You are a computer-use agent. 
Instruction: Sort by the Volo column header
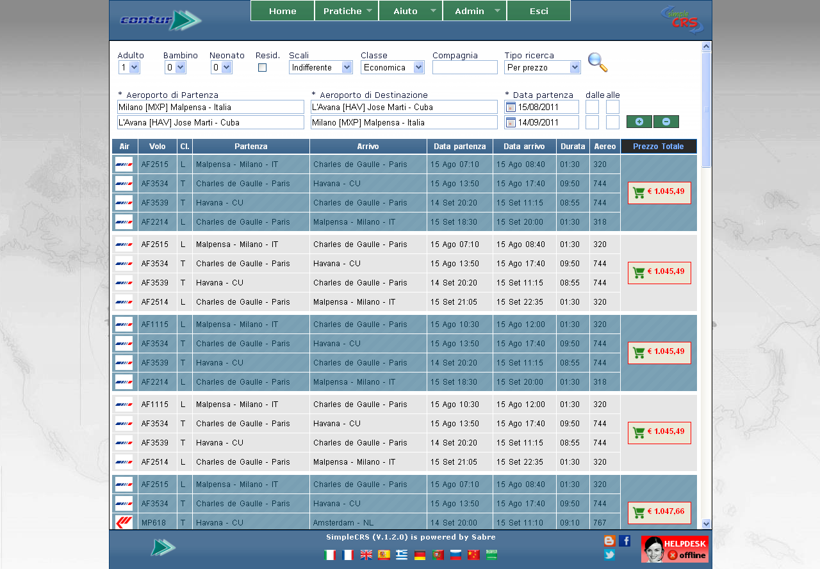[158, 147]
